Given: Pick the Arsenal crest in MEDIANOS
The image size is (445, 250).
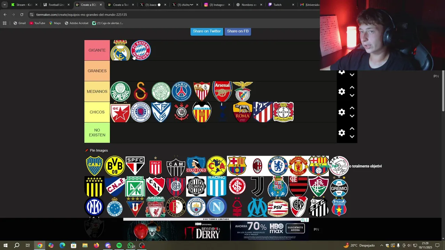Looking at the screenshot, I should (222, 91).
